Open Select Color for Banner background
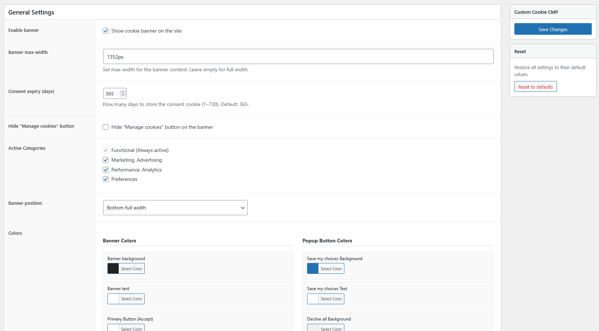599x331 pixels. (131, 268)
